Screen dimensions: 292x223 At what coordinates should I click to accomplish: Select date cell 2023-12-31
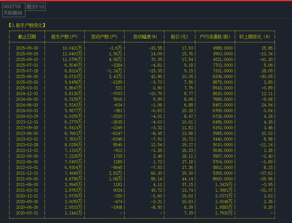(27, 122)
